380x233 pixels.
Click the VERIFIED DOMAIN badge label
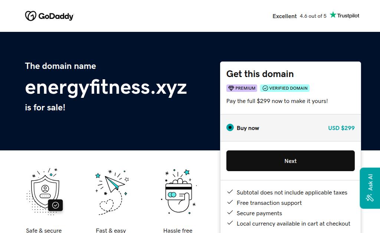288,88
